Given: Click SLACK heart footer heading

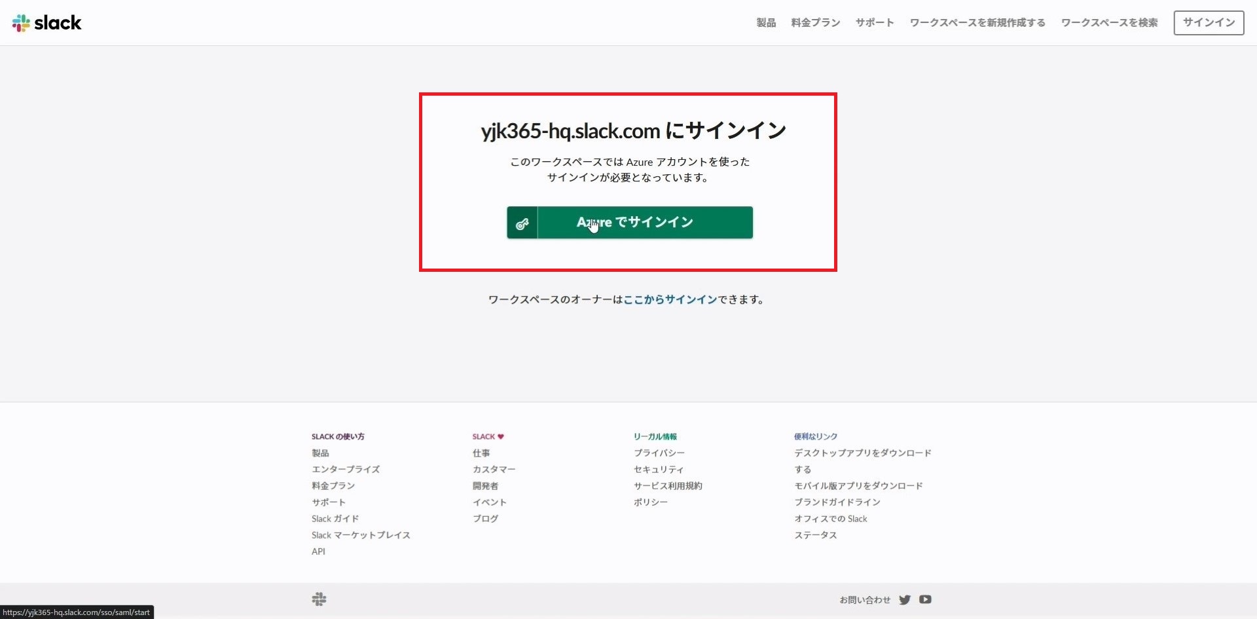Looking at the screenshot, I should click(x=488, y=436).
